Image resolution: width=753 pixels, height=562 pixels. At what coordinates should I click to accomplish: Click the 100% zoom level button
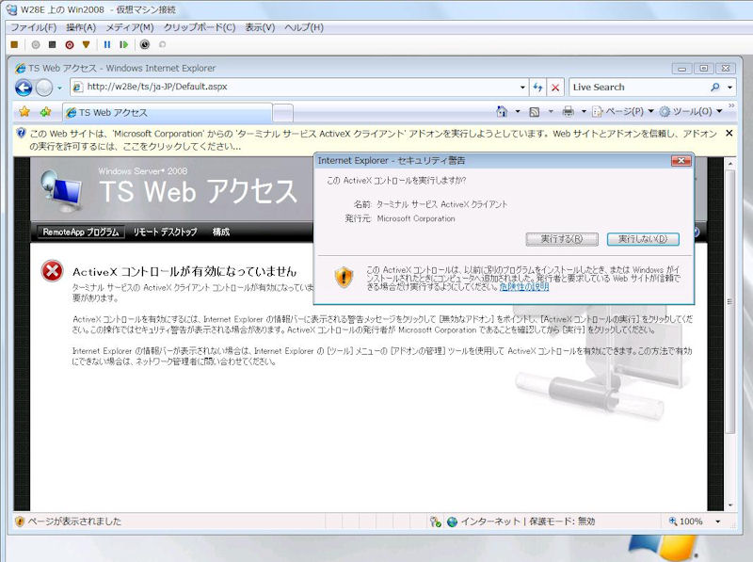click(x=687, y=522)
